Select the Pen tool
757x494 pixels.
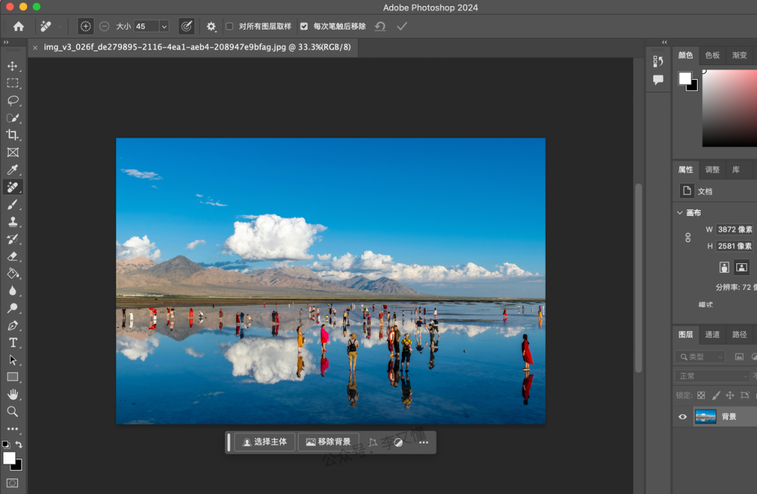(x=13, y=325)
